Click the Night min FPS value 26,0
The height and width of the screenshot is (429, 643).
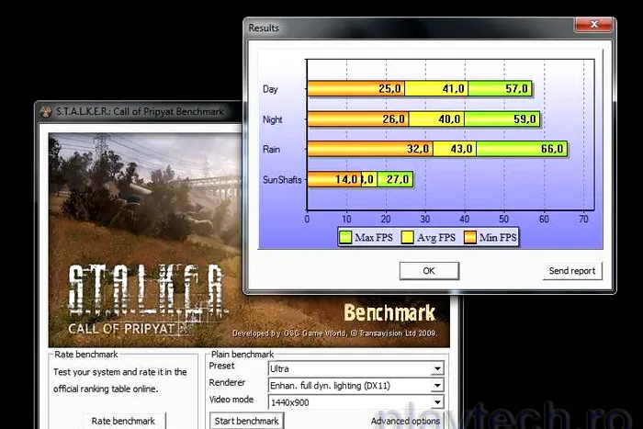point(394,119)
